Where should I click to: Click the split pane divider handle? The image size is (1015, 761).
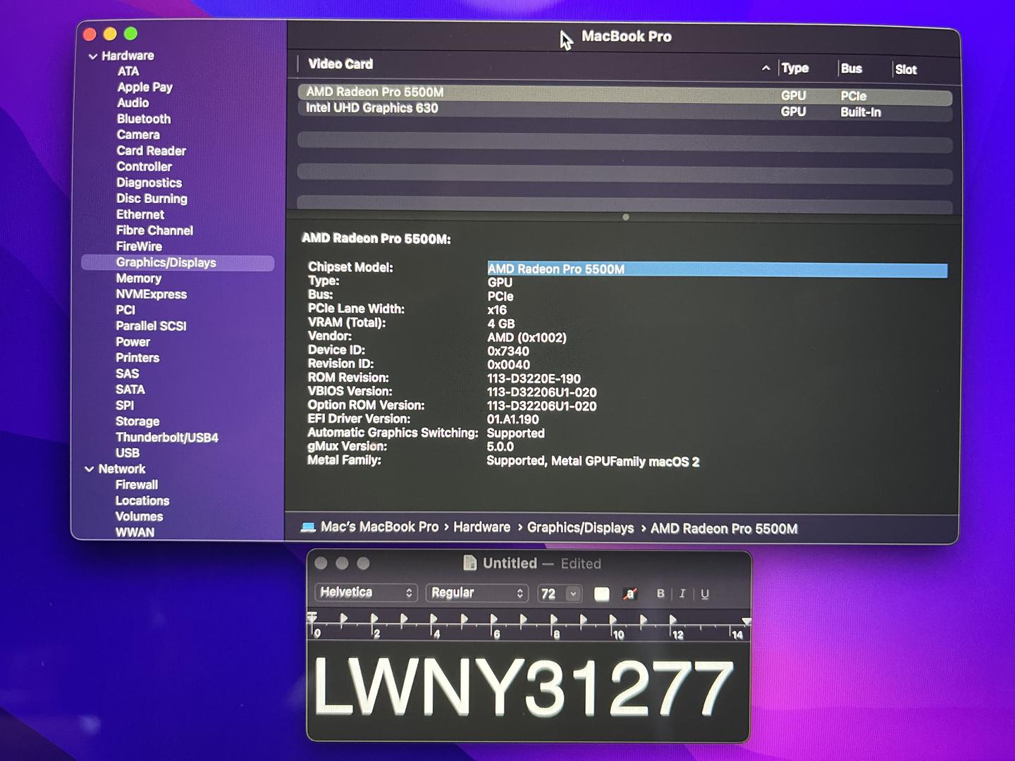pos(626,217)
